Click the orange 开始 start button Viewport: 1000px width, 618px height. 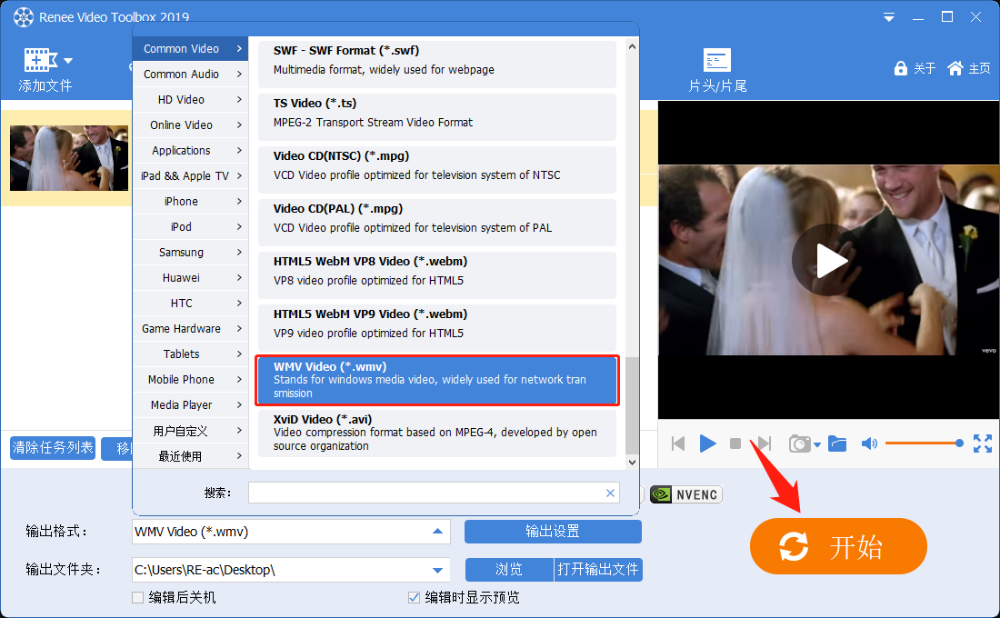[x=838, y=546]
